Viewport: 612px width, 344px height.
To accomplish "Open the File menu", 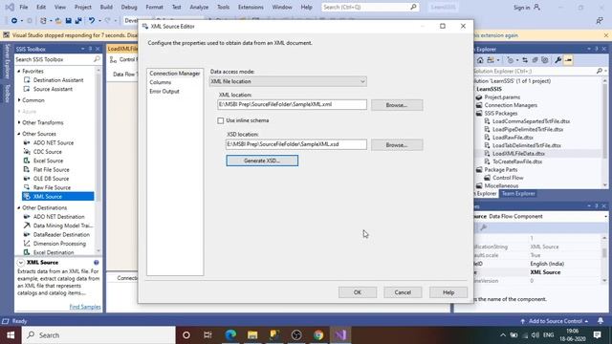I will tap(23, 7).
